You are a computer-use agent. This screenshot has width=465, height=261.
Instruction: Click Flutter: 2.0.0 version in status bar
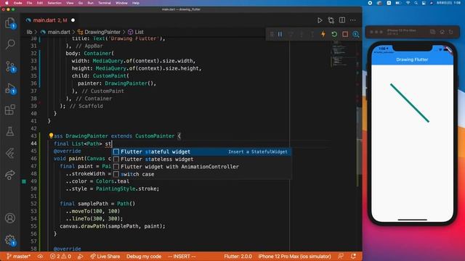click(x=238, y=256)
